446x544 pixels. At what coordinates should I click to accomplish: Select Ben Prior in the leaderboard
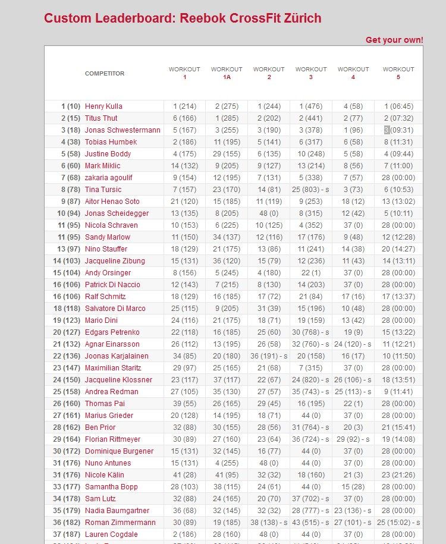click(x=100, y=427)
